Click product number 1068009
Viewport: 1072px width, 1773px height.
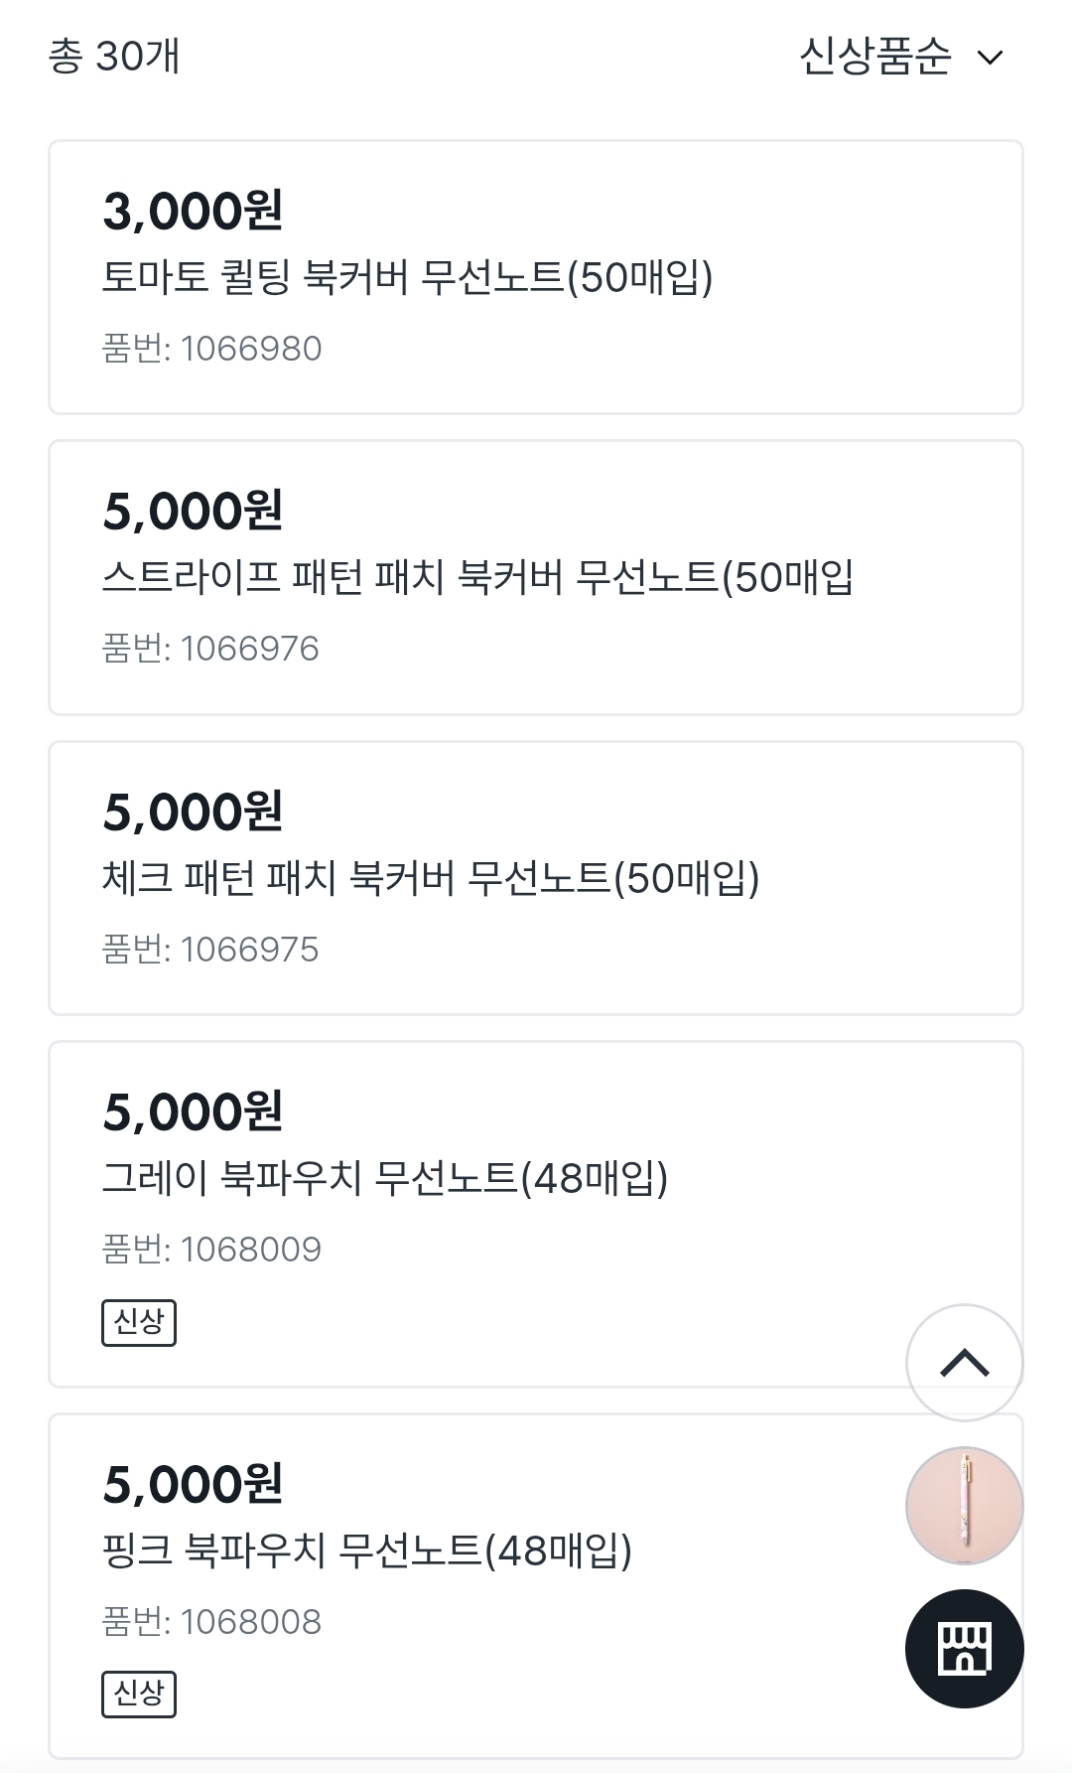point(211,1250)
